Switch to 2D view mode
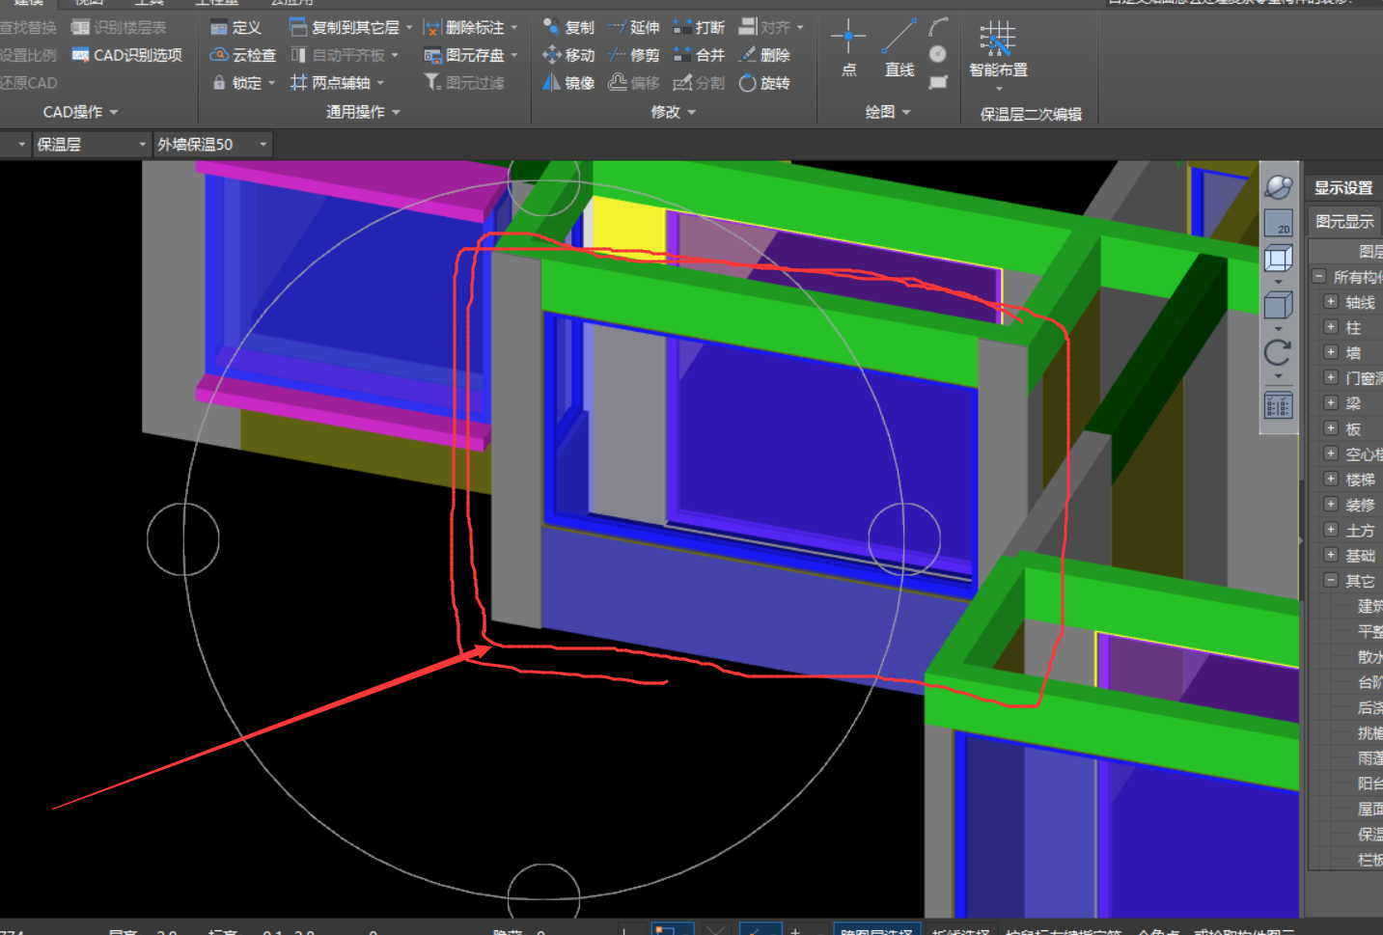This screenshot has height=935, width=1383. coord(1279,223)
